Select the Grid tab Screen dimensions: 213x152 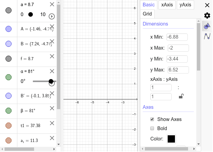pos(147,14)
